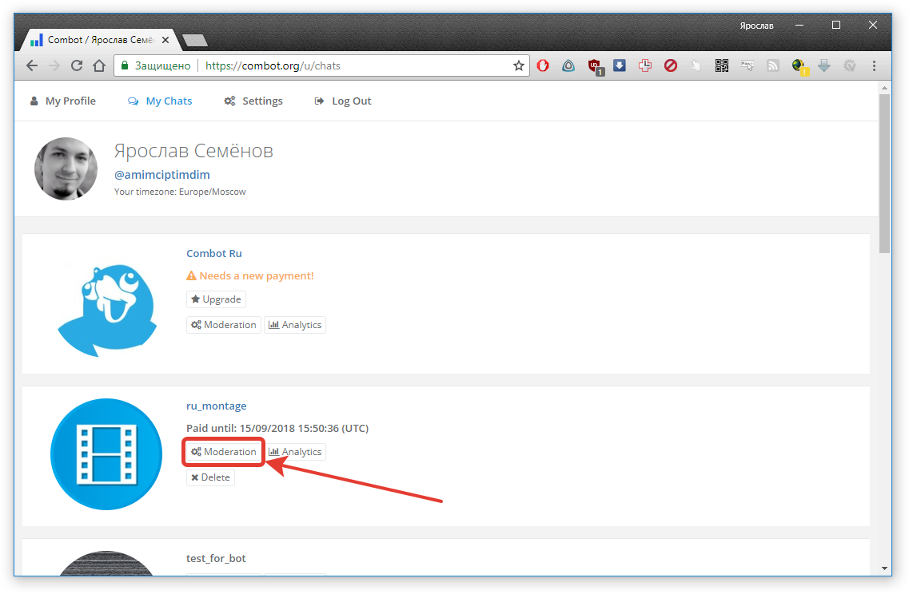Minimize the browser window
Screen dimensions: 909x594
point(799,25)
